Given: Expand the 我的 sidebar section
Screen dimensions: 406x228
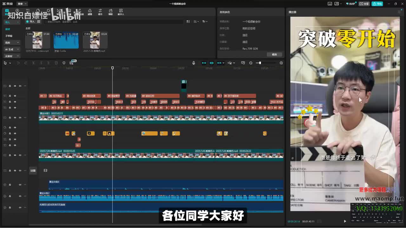Looking at the screenshot, I should pyautogui.click(x=12, y=42).
